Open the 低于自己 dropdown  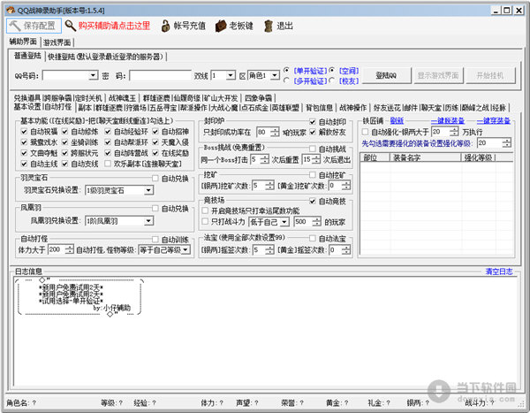pos(284,222)
